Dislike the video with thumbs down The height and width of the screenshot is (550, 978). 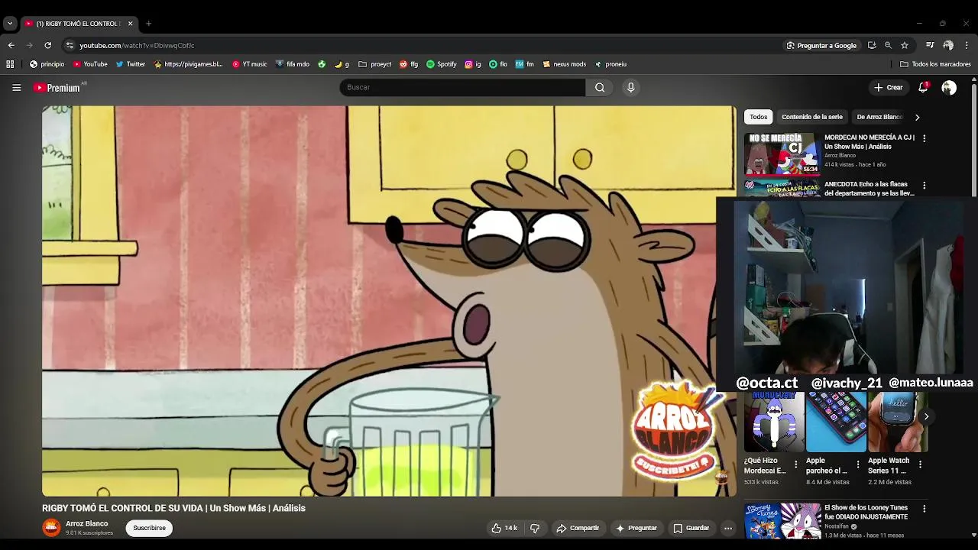pos(535,528)
